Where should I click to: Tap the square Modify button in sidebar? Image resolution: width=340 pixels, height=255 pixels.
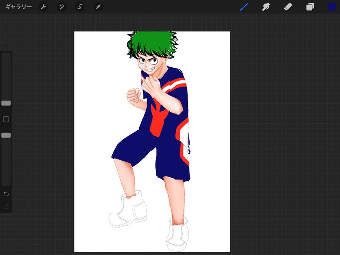click(x=6, y=119)
